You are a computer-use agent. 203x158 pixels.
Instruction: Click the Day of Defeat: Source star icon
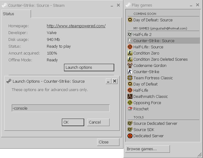[130, 20]
